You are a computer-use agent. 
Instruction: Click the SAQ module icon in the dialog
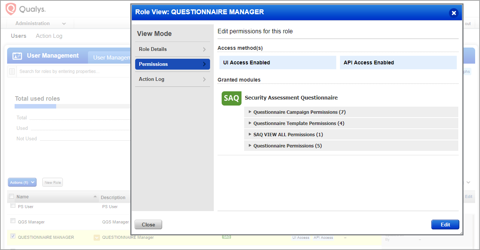pyautogui.click(x=231, y=98)
